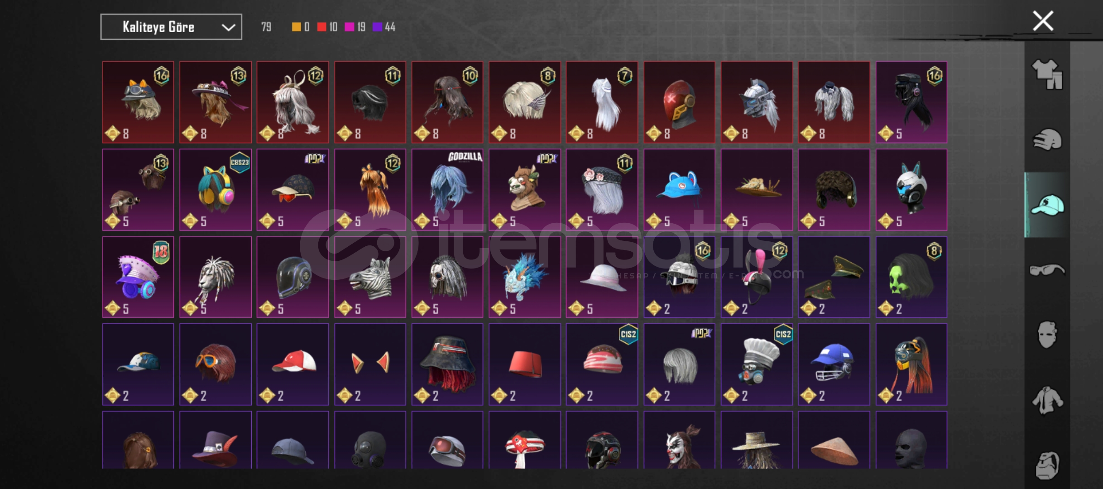Open the jacket category icon
The width and height of the screenshot is (1103, 489).
(x=1047, y=400)
